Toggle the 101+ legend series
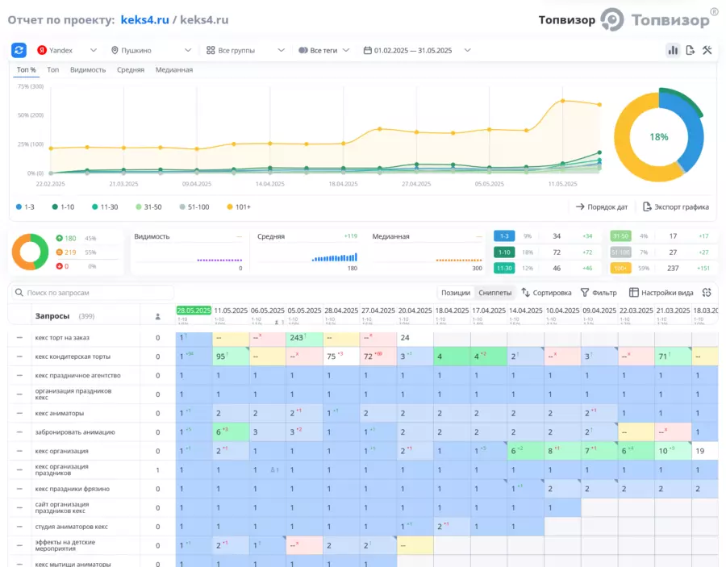Screen dimensions: 726x567 click(239, 207)
